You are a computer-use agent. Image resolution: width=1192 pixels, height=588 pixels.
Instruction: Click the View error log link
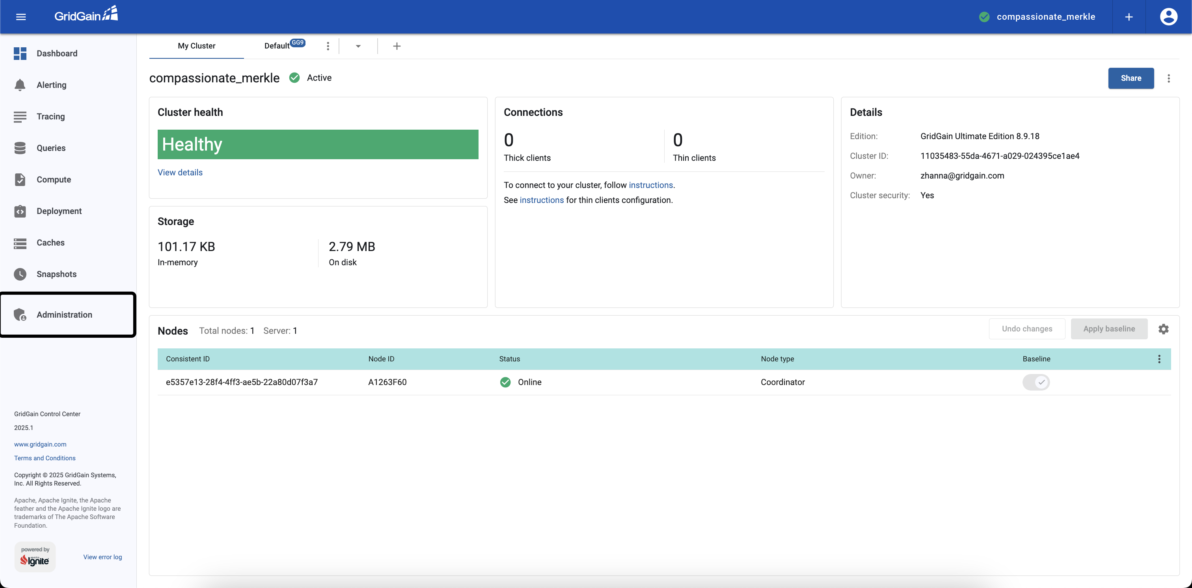103,557
